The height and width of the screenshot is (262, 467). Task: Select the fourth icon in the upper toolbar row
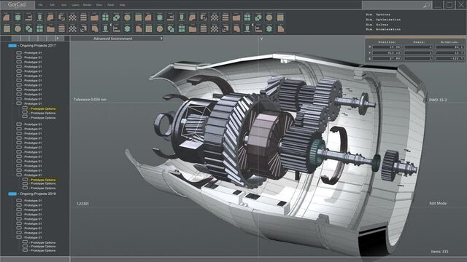coord(39,17)
